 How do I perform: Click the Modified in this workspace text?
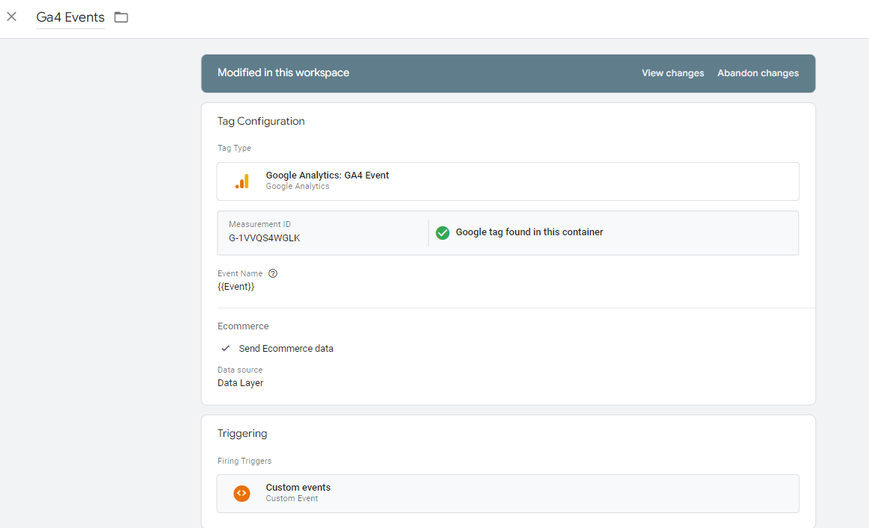pos(283,72)
